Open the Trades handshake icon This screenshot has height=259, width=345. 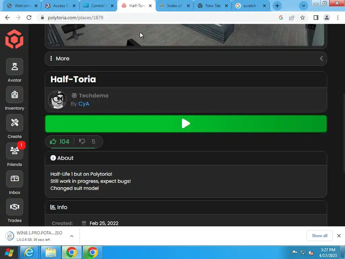14,207
